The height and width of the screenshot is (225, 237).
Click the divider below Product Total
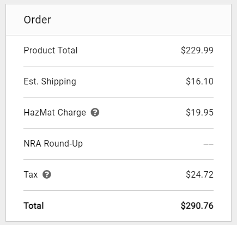[x=119, y=66]
